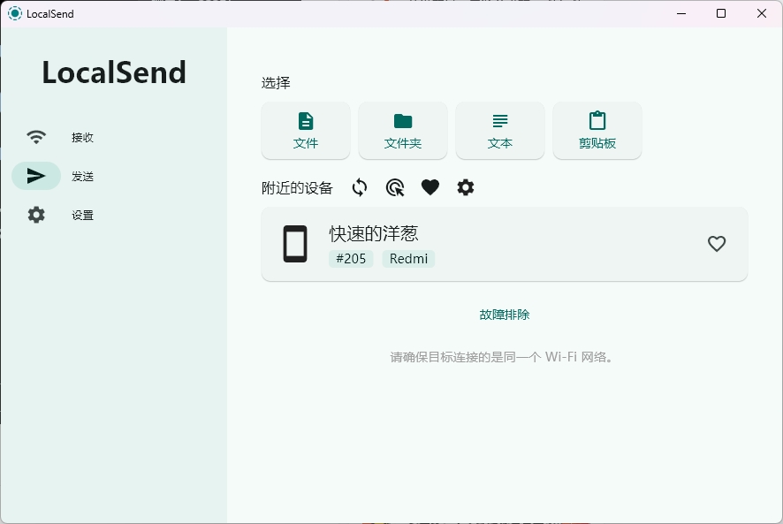
Task: Open the 故障排除 troubleshooting link
Action: click(x=505, y=315)
